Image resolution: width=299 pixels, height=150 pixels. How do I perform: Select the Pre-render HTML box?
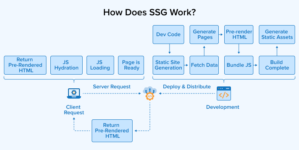(239, 35)
